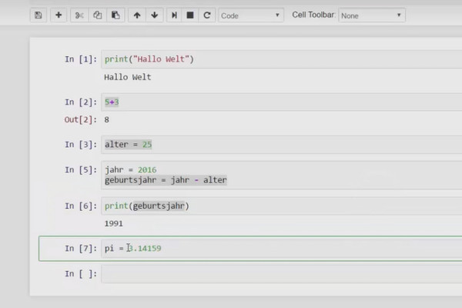The height and width of the screenshot is (308, 462).
Task: Click the output text Hallo Welt
Action: (x=128, y=77)
